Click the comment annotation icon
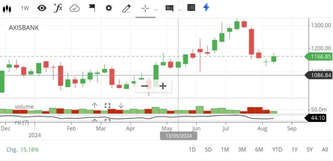This screenshot has width=333, height=161. tap(169, 8)
